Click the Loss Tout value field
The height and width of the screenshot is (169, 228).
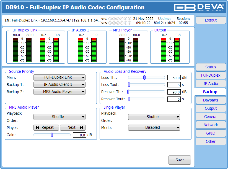click(x=174, y=85)
